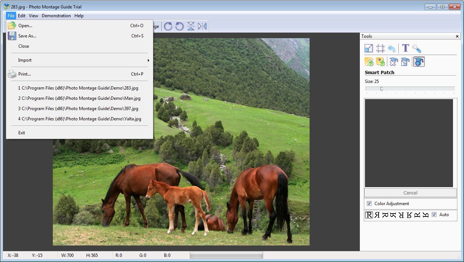
Task: Flip the image vertically
Action: [x=190, y=26]
